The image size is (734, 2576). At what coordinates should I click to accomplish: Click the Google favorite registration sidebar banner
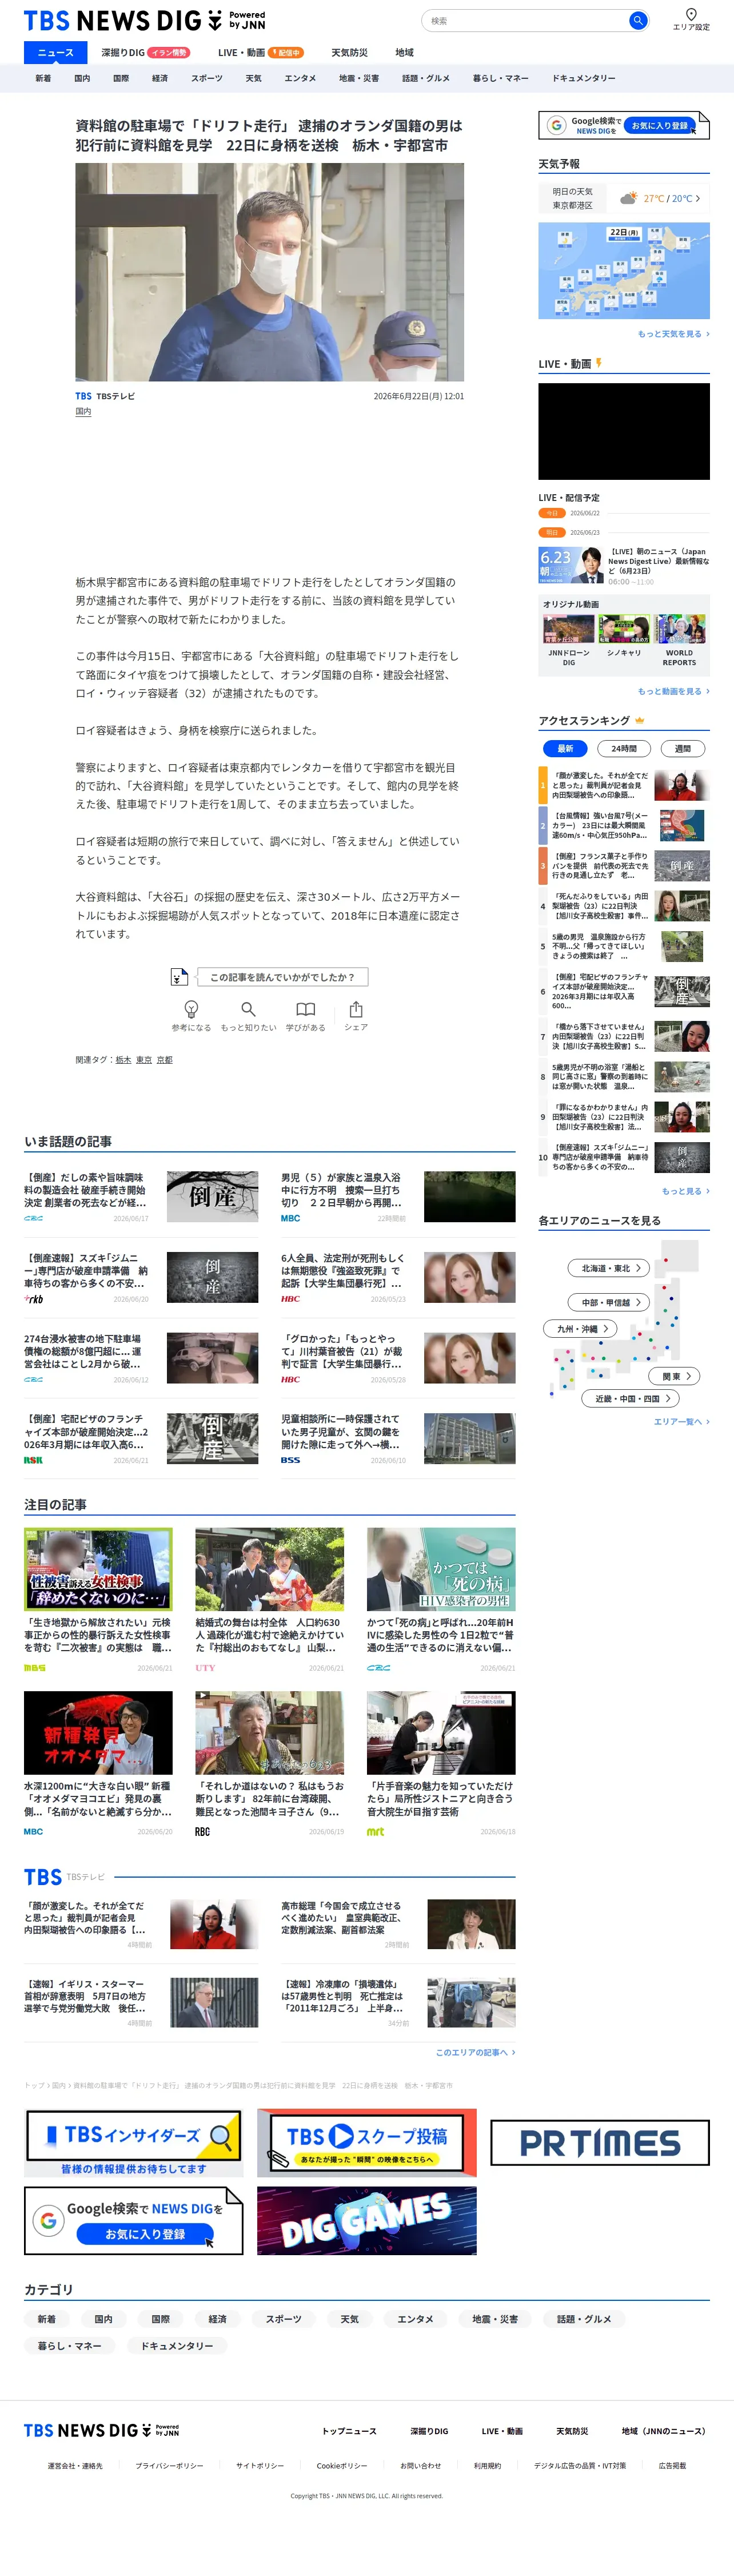624,125
